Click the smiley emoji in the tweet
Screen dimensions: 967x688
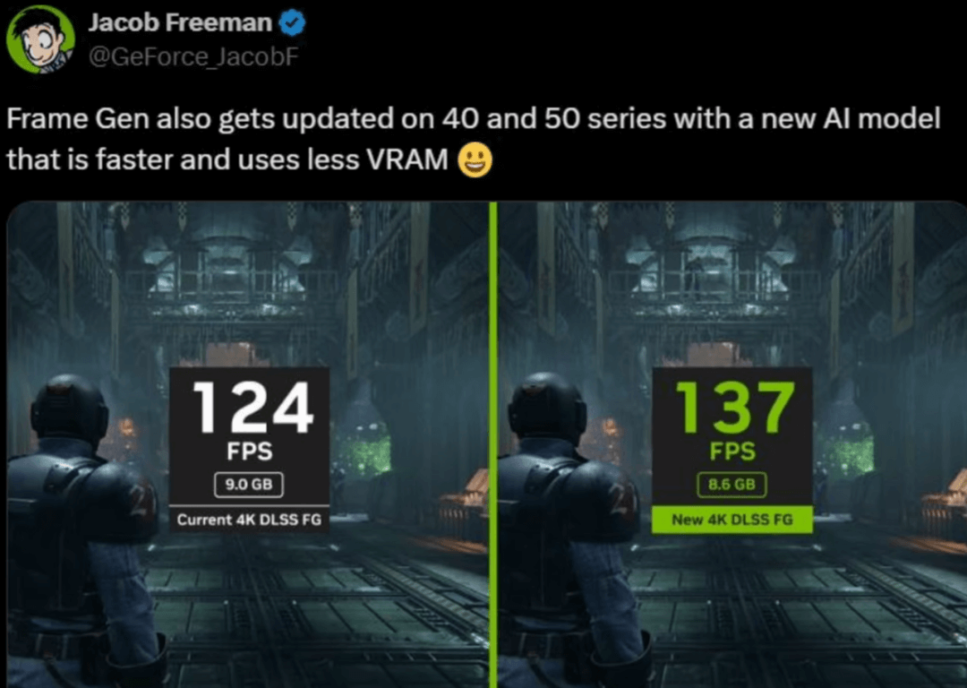tap(475, 159)
